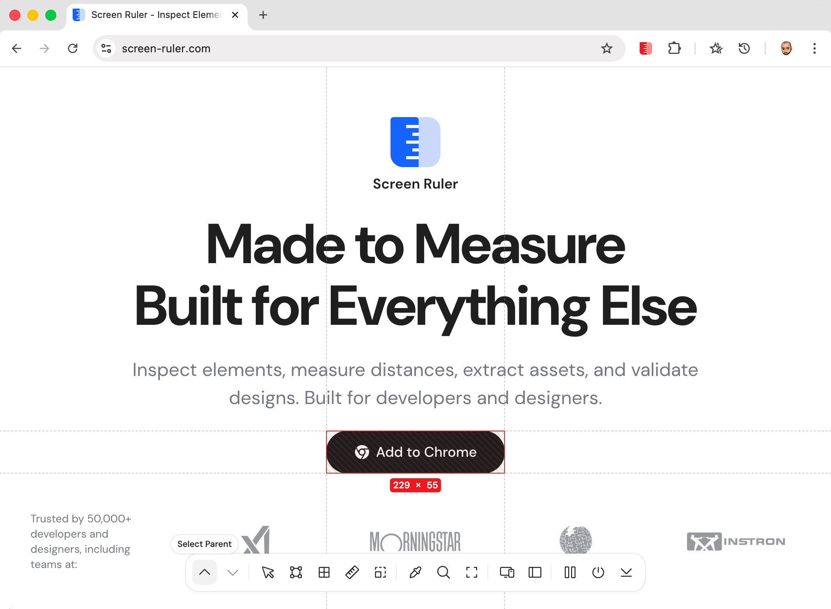
Task: Click the pause bars icon in toolbar
Action: tap(570, 572)
